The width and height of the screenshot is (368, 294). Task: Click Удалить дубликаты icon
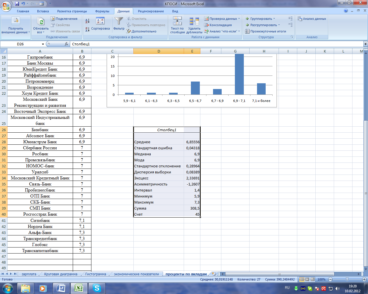194,21
